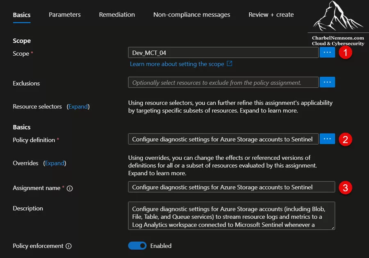Open Learn more about setting the scope link
The image size is (369, 258).
[177, 64]
